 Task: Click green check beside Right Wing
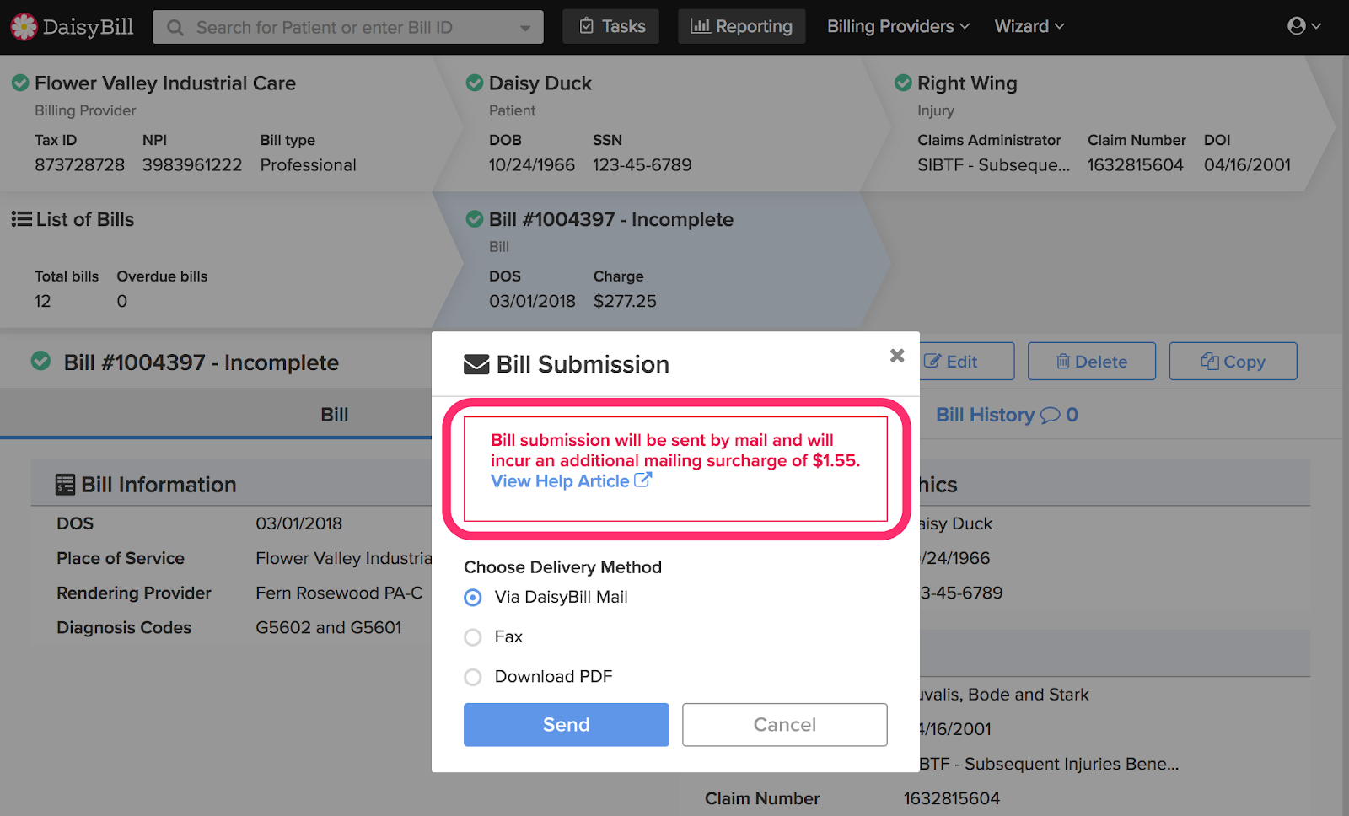(903, 83)
